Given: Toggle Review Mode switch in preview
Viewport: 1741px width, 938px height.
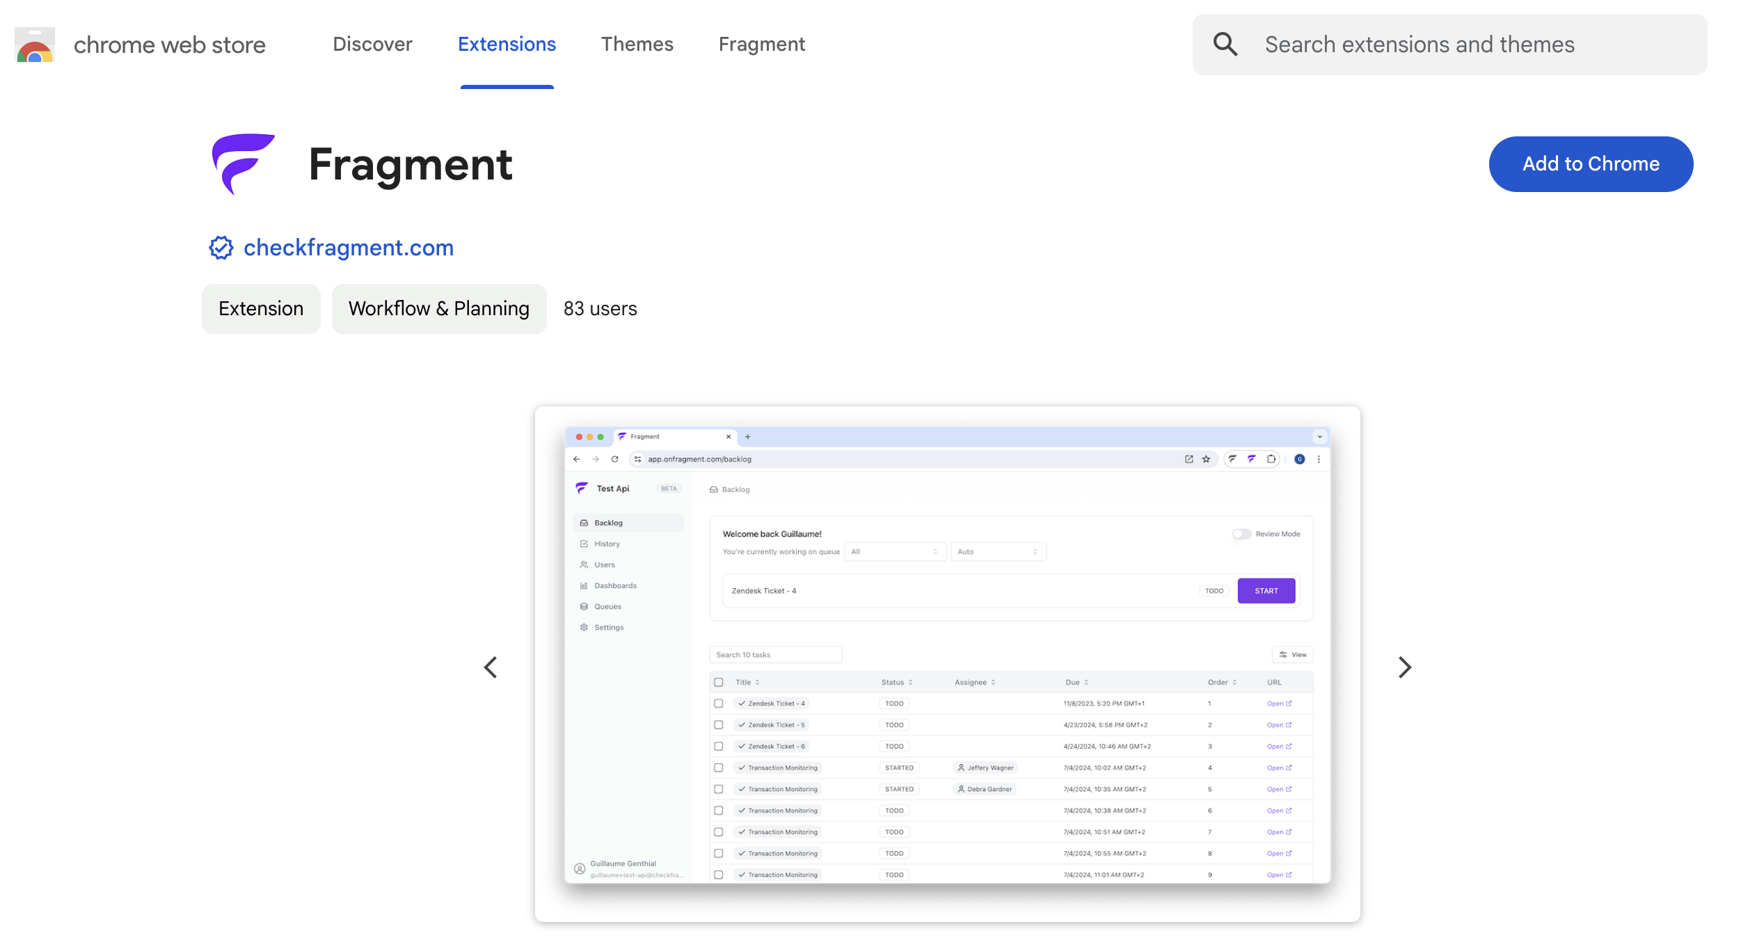Looking at the screenshot, I should (x=1241, y=534).
